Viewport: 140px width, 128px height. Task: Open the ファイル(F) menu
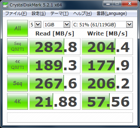click(16, 14)
